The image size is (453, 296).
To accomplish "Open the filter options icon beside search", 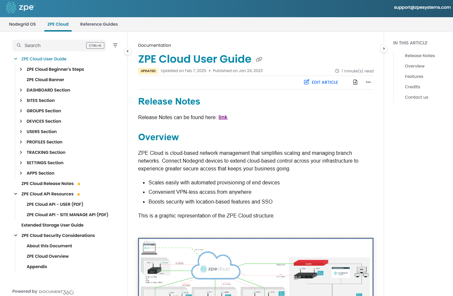I will pos(115,45).
